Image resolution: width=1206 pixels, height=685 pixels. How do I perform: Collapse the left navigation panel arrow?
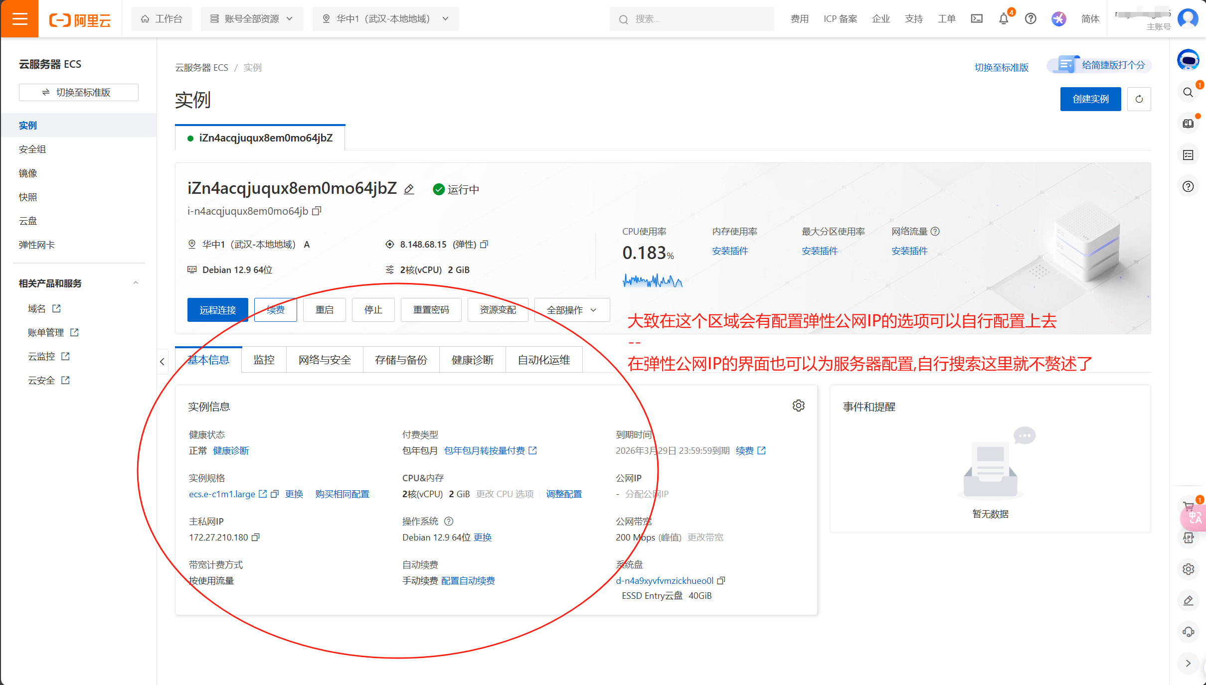(162, 362)
